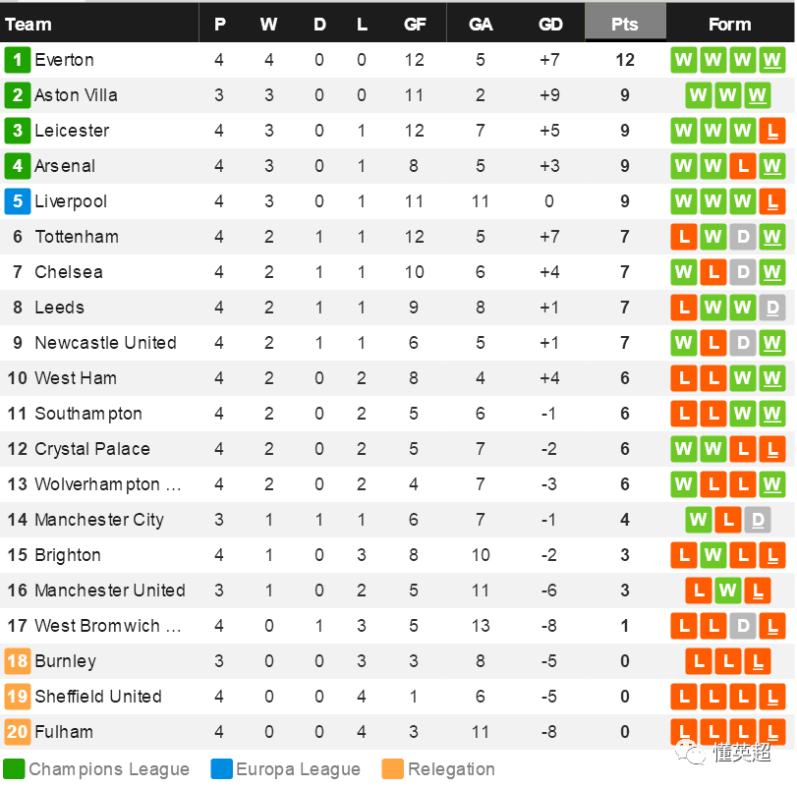
Task: Sort the table by the Pts column header
Action: coord(625,24)
